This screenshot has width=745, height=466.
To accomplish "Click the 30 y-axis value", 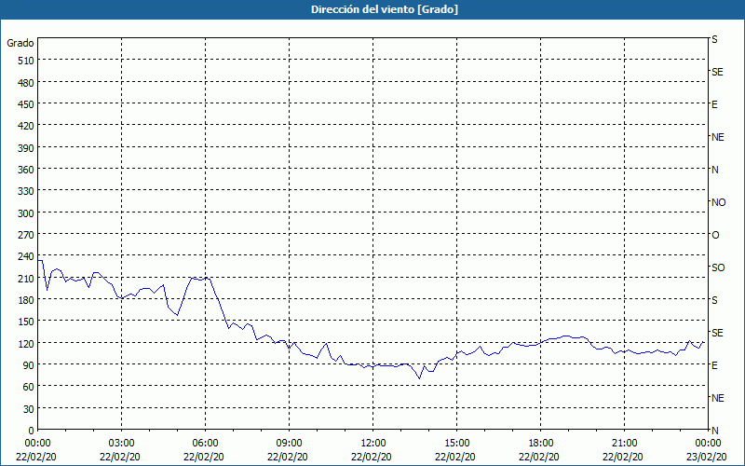I will [29, 409].
